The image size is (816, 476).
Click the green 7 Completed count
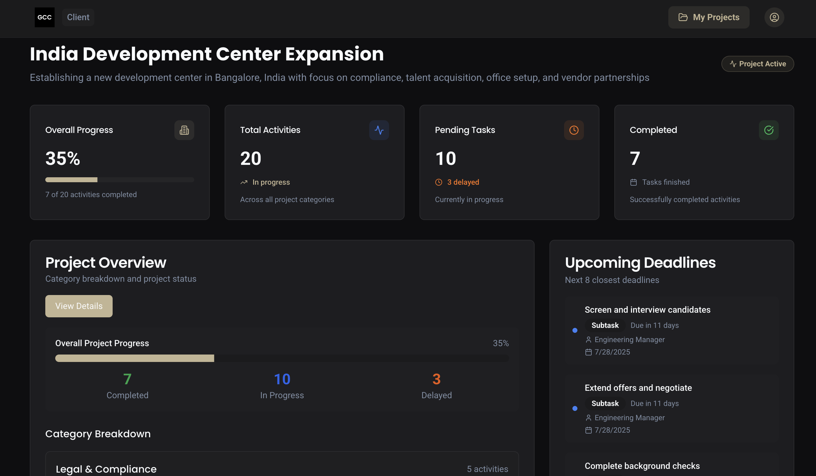point(127,379)
